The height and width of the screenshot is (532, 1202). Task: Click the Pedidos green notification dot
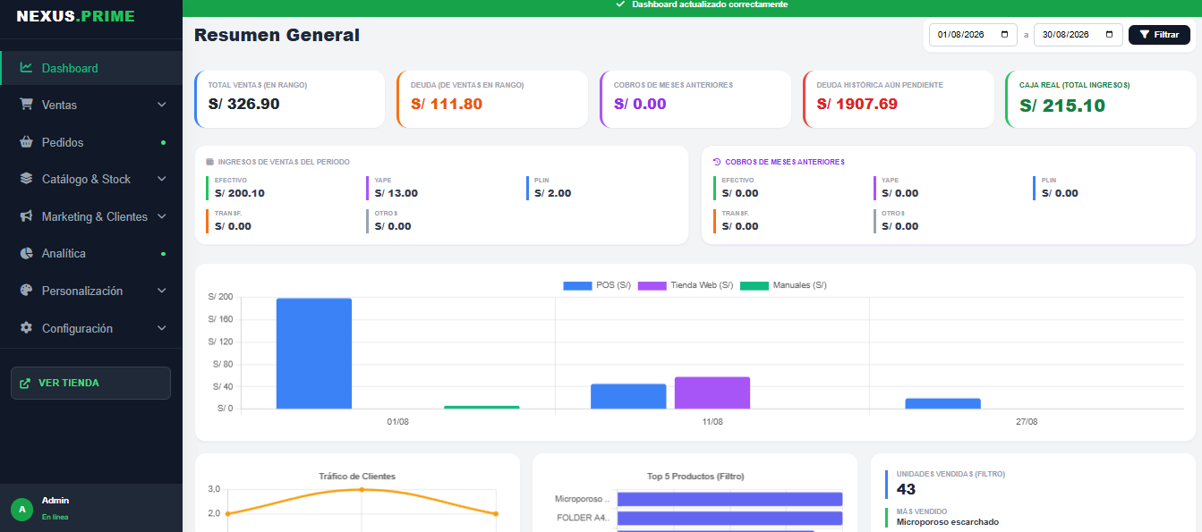(x=163, y=142)
